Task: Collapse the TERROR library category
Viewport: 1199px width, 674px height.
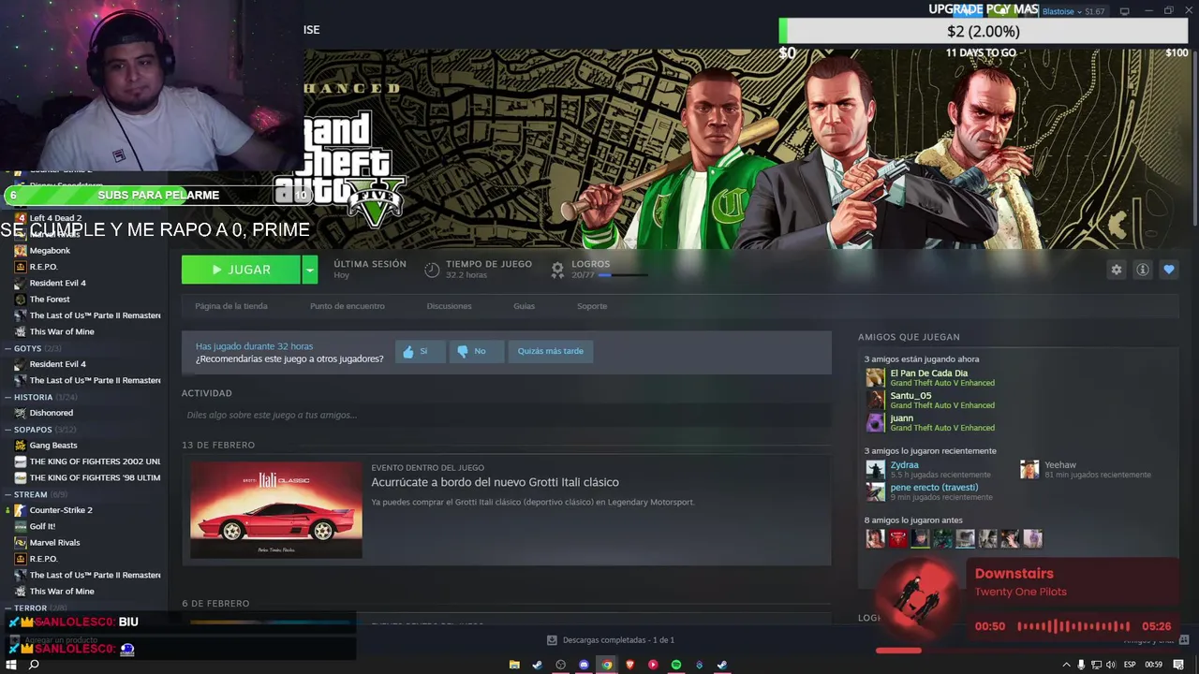Action: coord(8,608)
